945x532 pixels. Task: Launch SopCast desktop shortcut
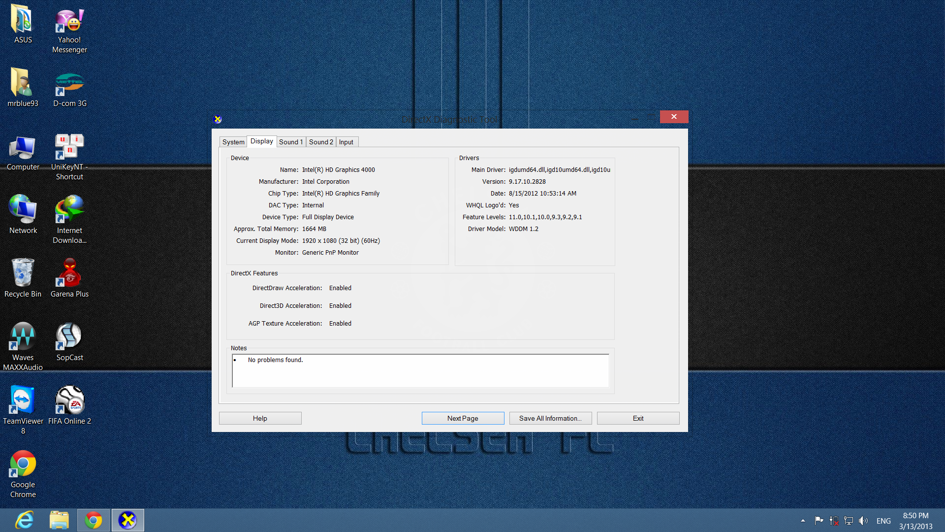[x=69, y=342]
